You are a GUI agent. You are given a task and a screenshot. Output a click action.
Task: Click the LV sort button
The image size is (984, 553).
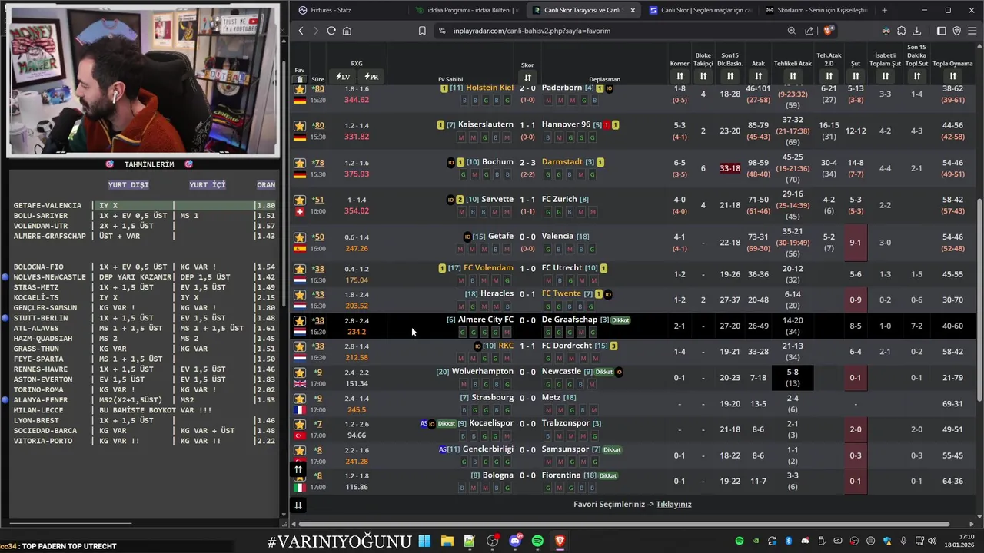coord(343,77)
